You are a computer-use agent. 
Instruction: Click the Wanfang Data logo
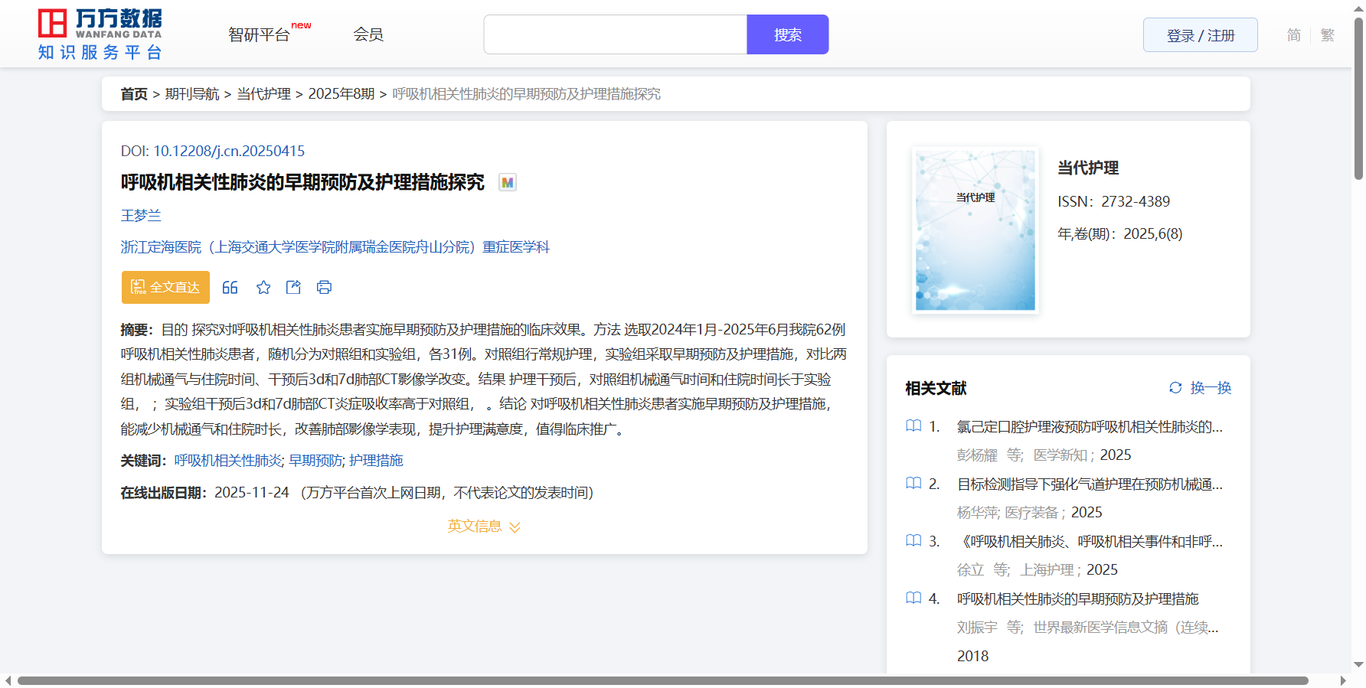tap(100, 34)
